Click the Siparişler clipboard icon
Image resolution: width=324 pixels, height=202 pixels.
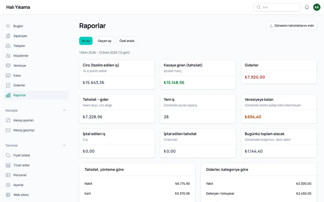pyautogui.click(x=8, y=36)
